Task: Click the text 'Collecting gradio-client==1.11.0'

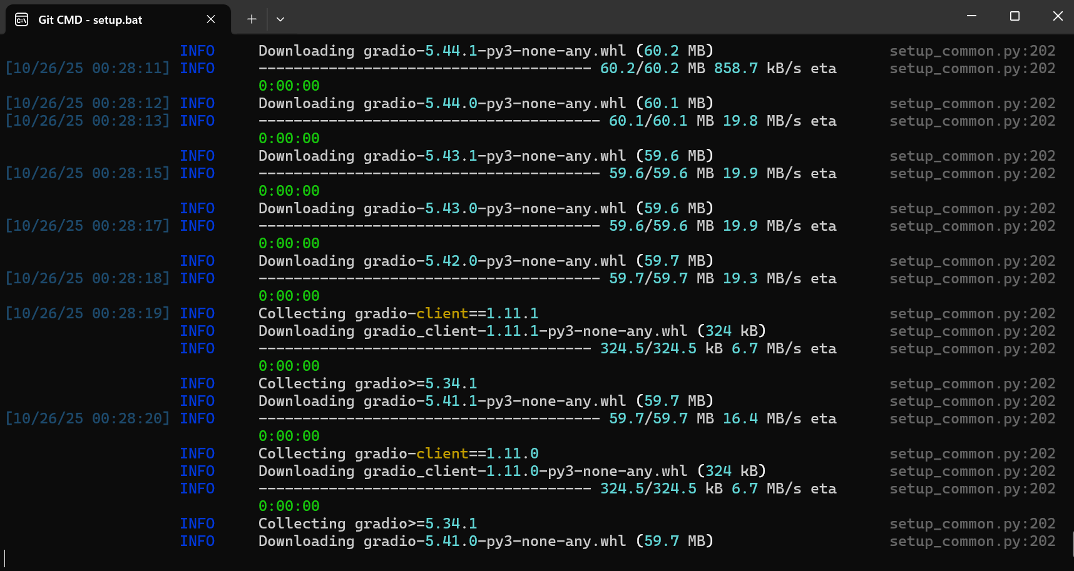Action: coord(399,453)
